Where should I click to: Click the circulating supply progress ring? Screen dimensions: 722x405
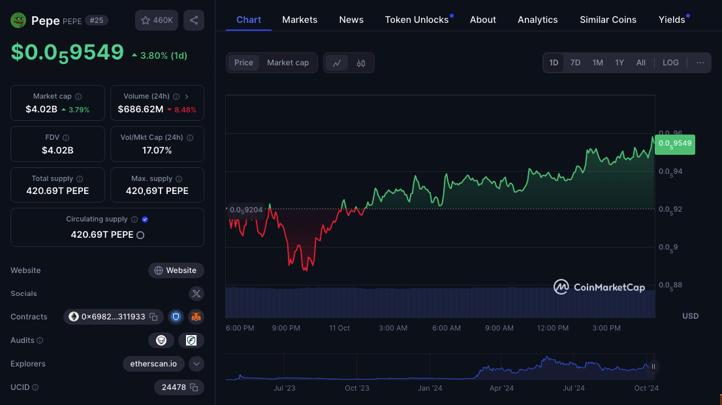pyautogui.click(x=140, y=235)
